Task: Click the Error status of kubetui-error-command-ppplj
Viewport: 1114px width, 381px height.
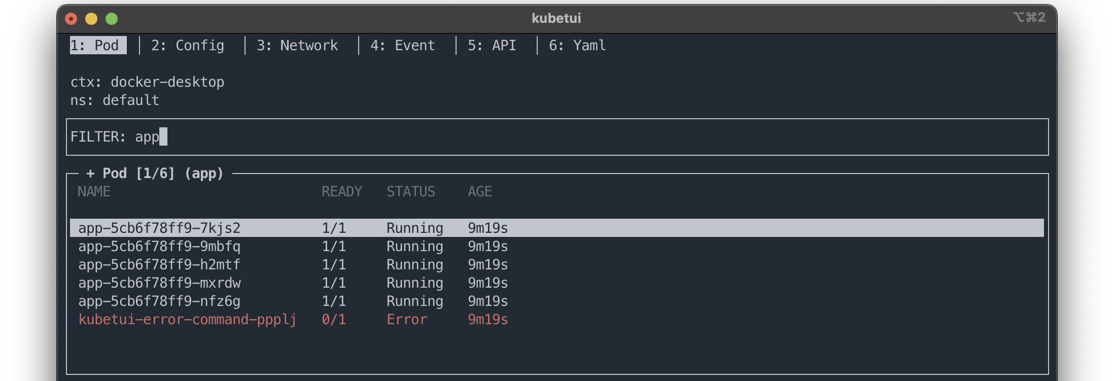Action: click(407, 319)
